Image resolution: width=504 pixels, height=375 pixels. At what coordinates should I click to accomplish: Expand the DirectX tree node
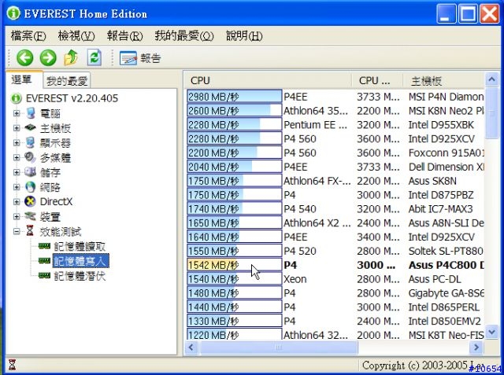(x=17, y=202)
